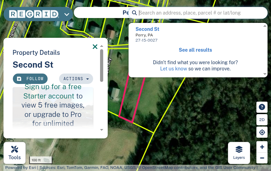Expand the Actions dropdown

click(76, 79)
